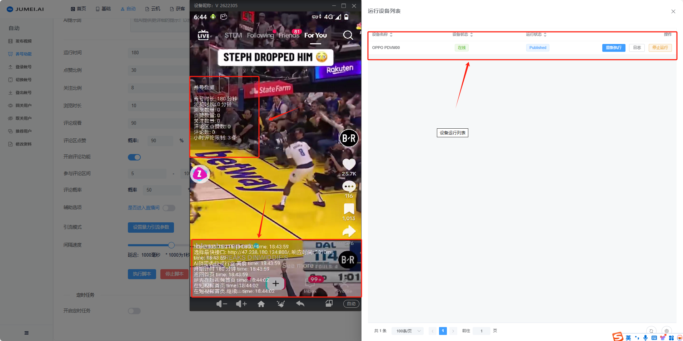Click the volume up icon on device toolbar

point(241,304)
